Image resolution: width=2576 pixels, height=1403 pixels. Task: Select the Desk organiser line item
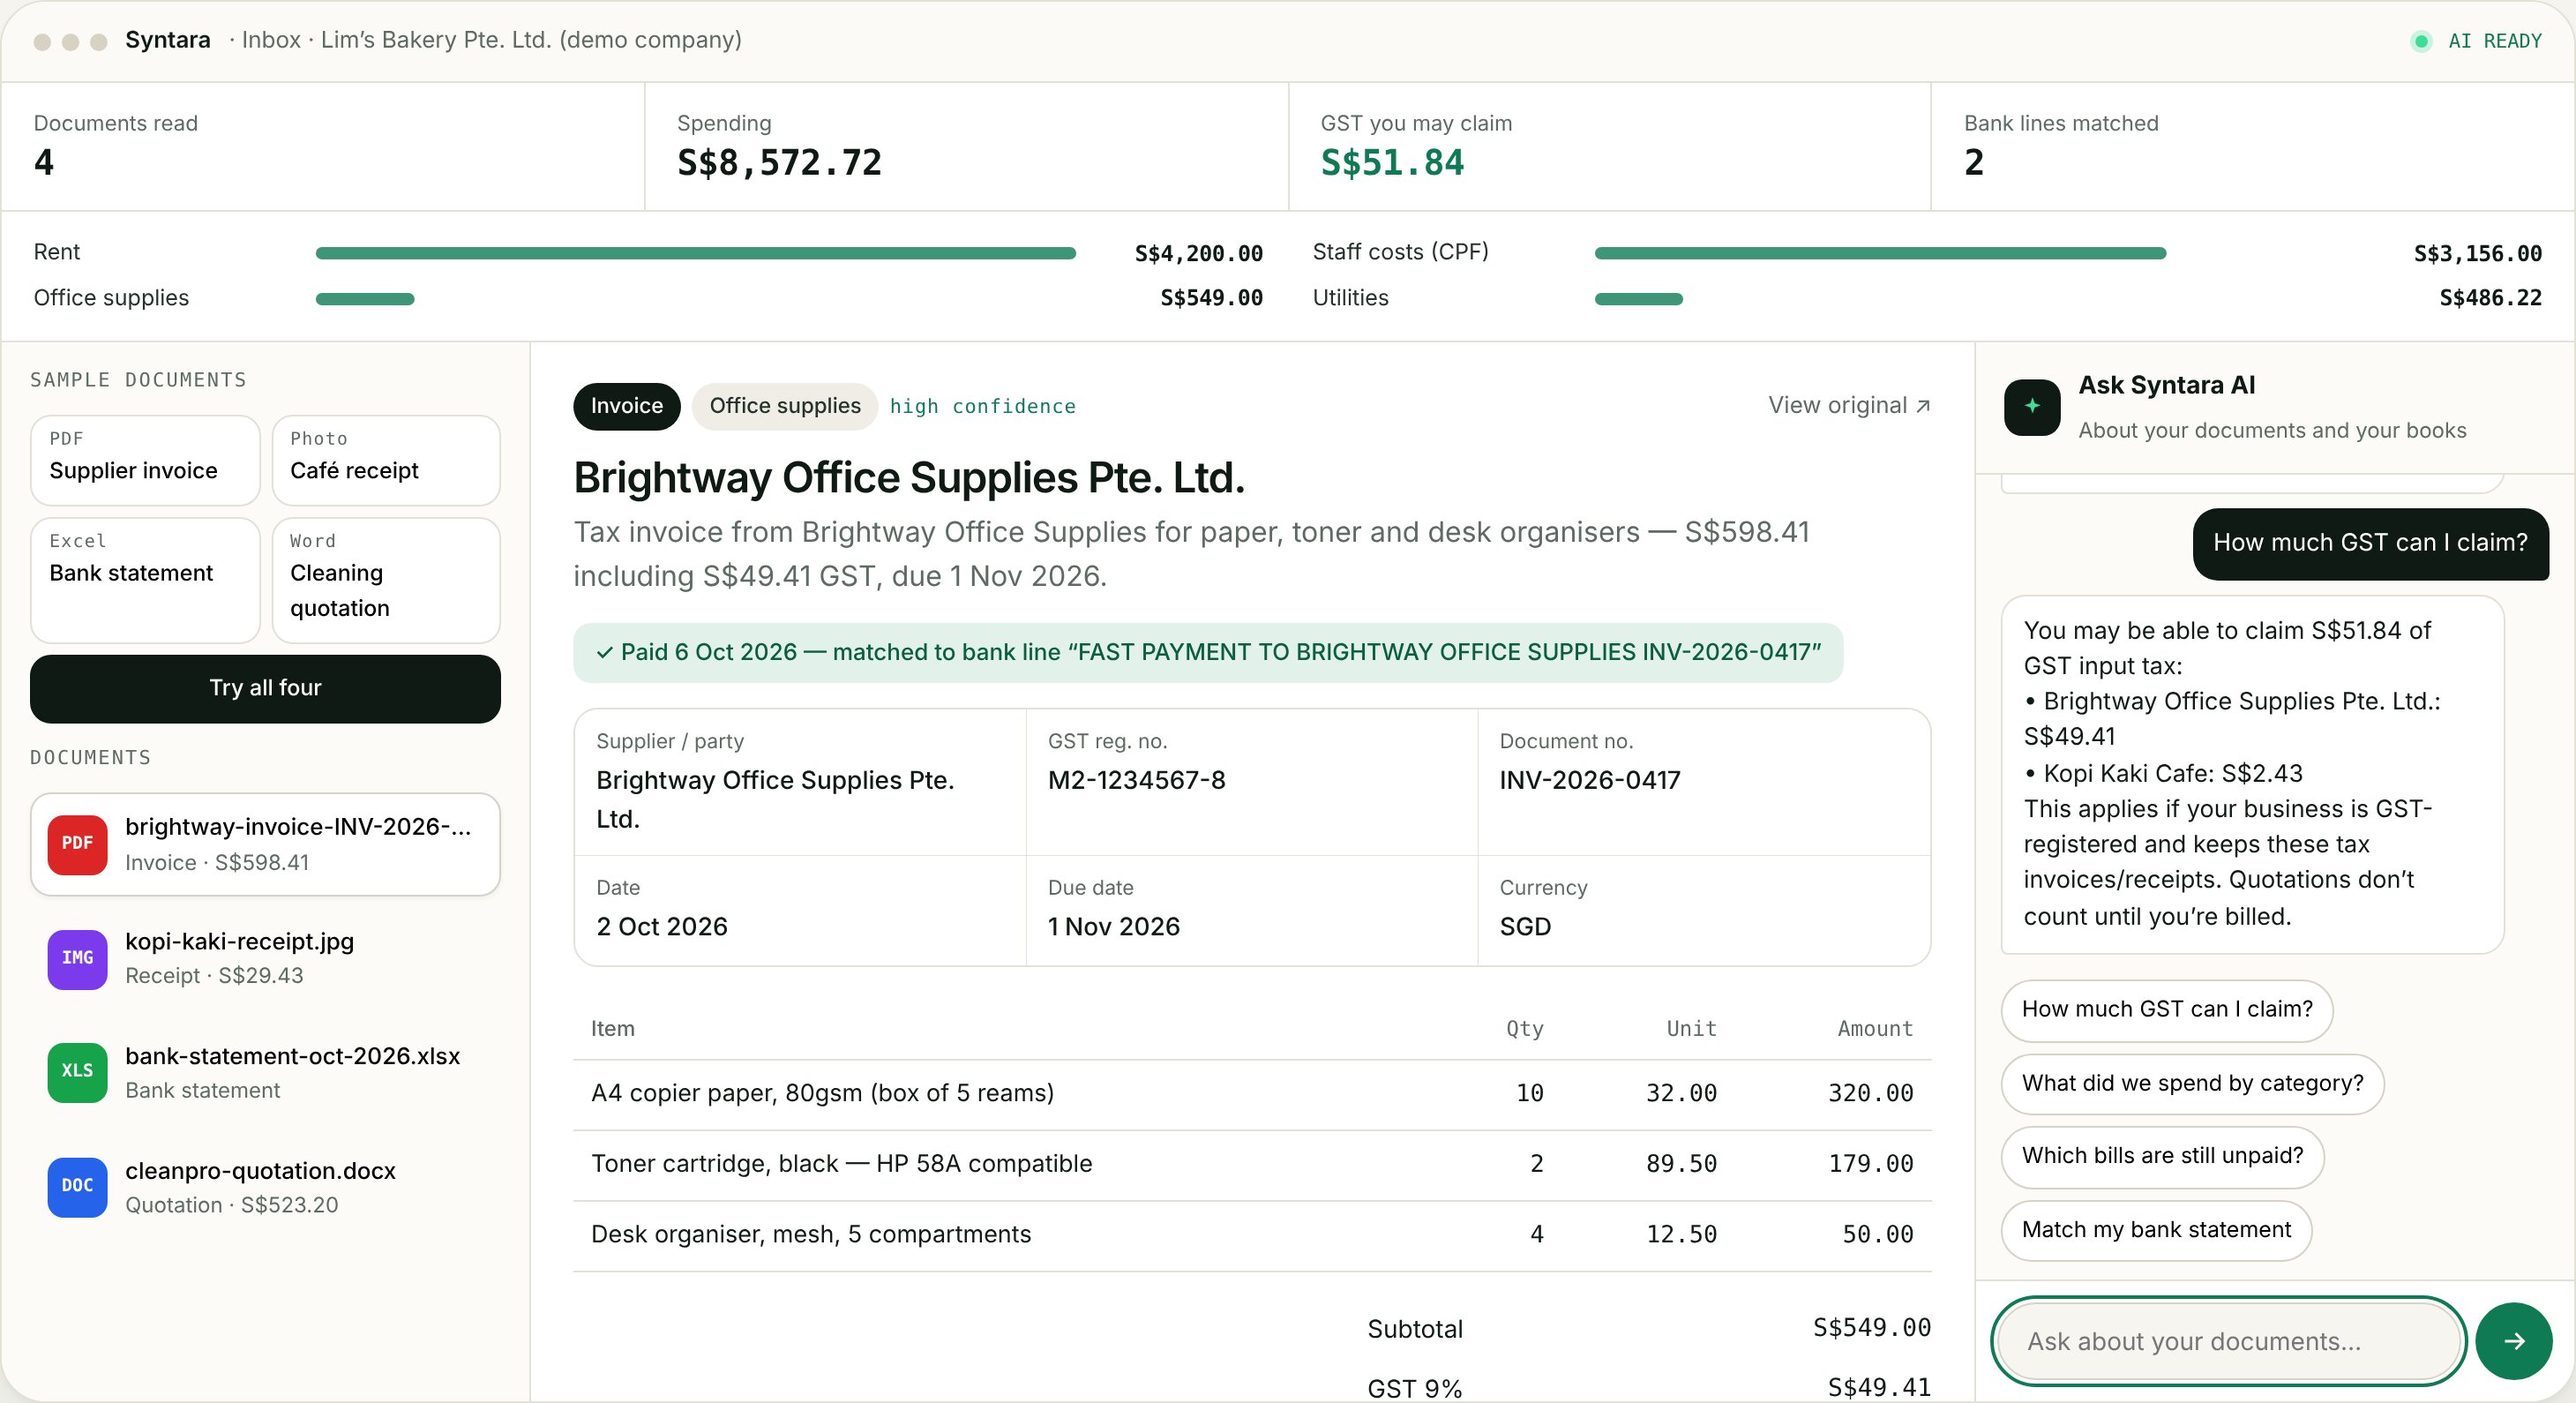point(1252,1235)
